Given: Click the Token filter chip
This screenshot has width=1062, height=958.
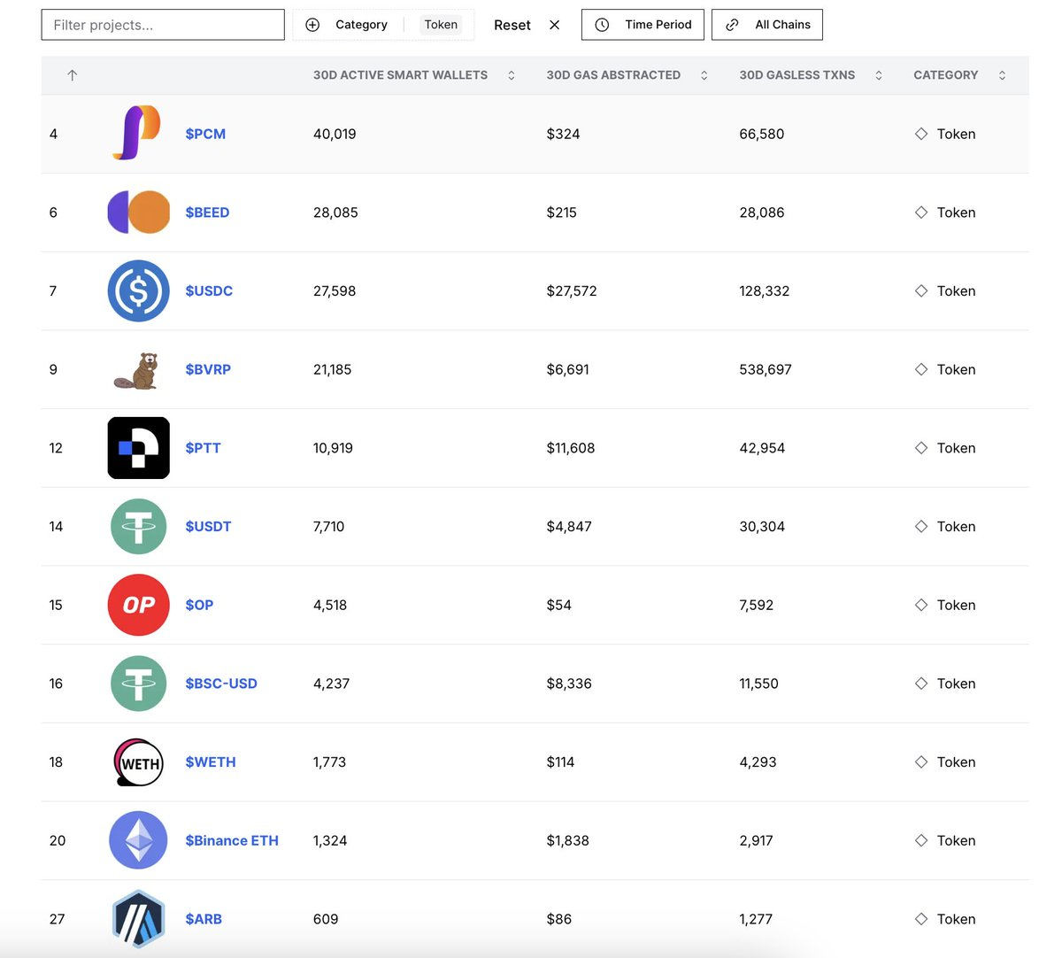Looking at the screenshot, I should 441,25.
